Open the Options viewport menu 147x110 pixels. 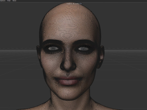tap(3, 1)
